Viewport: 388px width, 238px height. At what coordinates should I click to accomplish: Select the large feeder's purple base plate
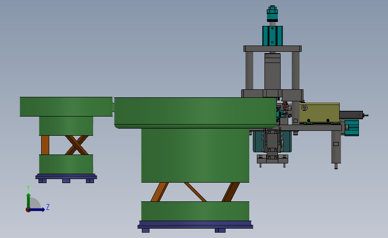tap(195, 225)
